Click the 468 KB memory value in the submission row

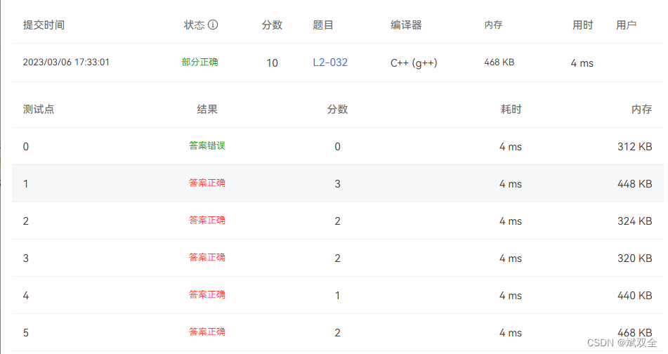499,63
